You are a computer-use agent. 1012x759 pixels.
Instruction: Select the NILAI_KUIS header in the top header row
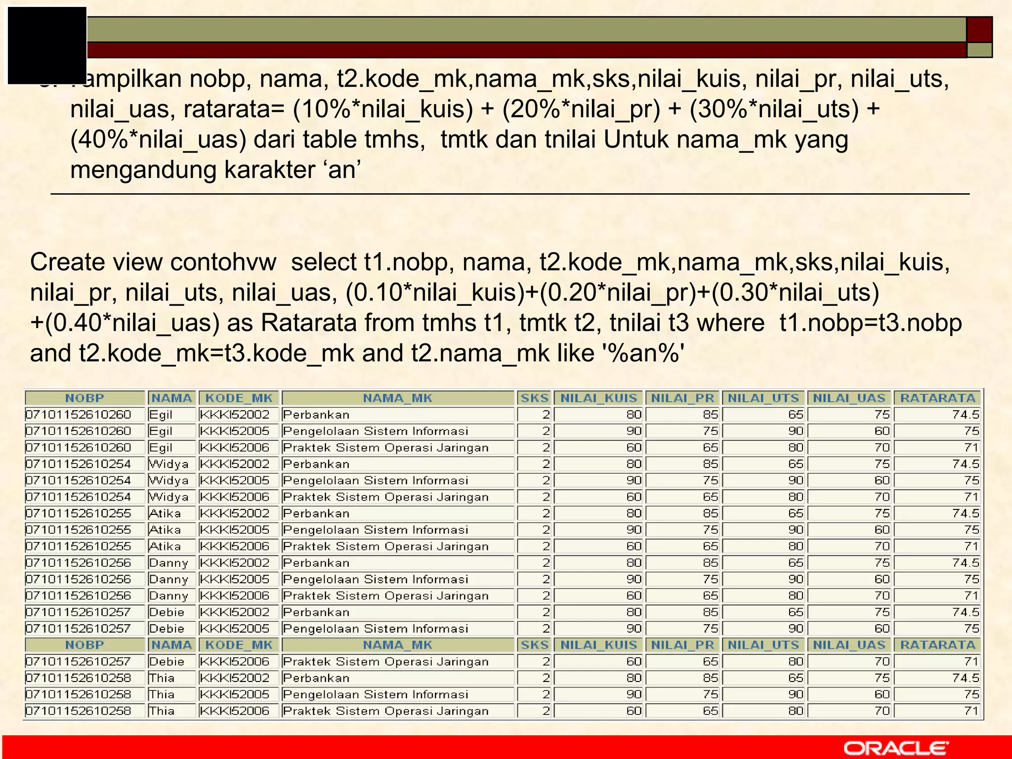click(598, 398)
